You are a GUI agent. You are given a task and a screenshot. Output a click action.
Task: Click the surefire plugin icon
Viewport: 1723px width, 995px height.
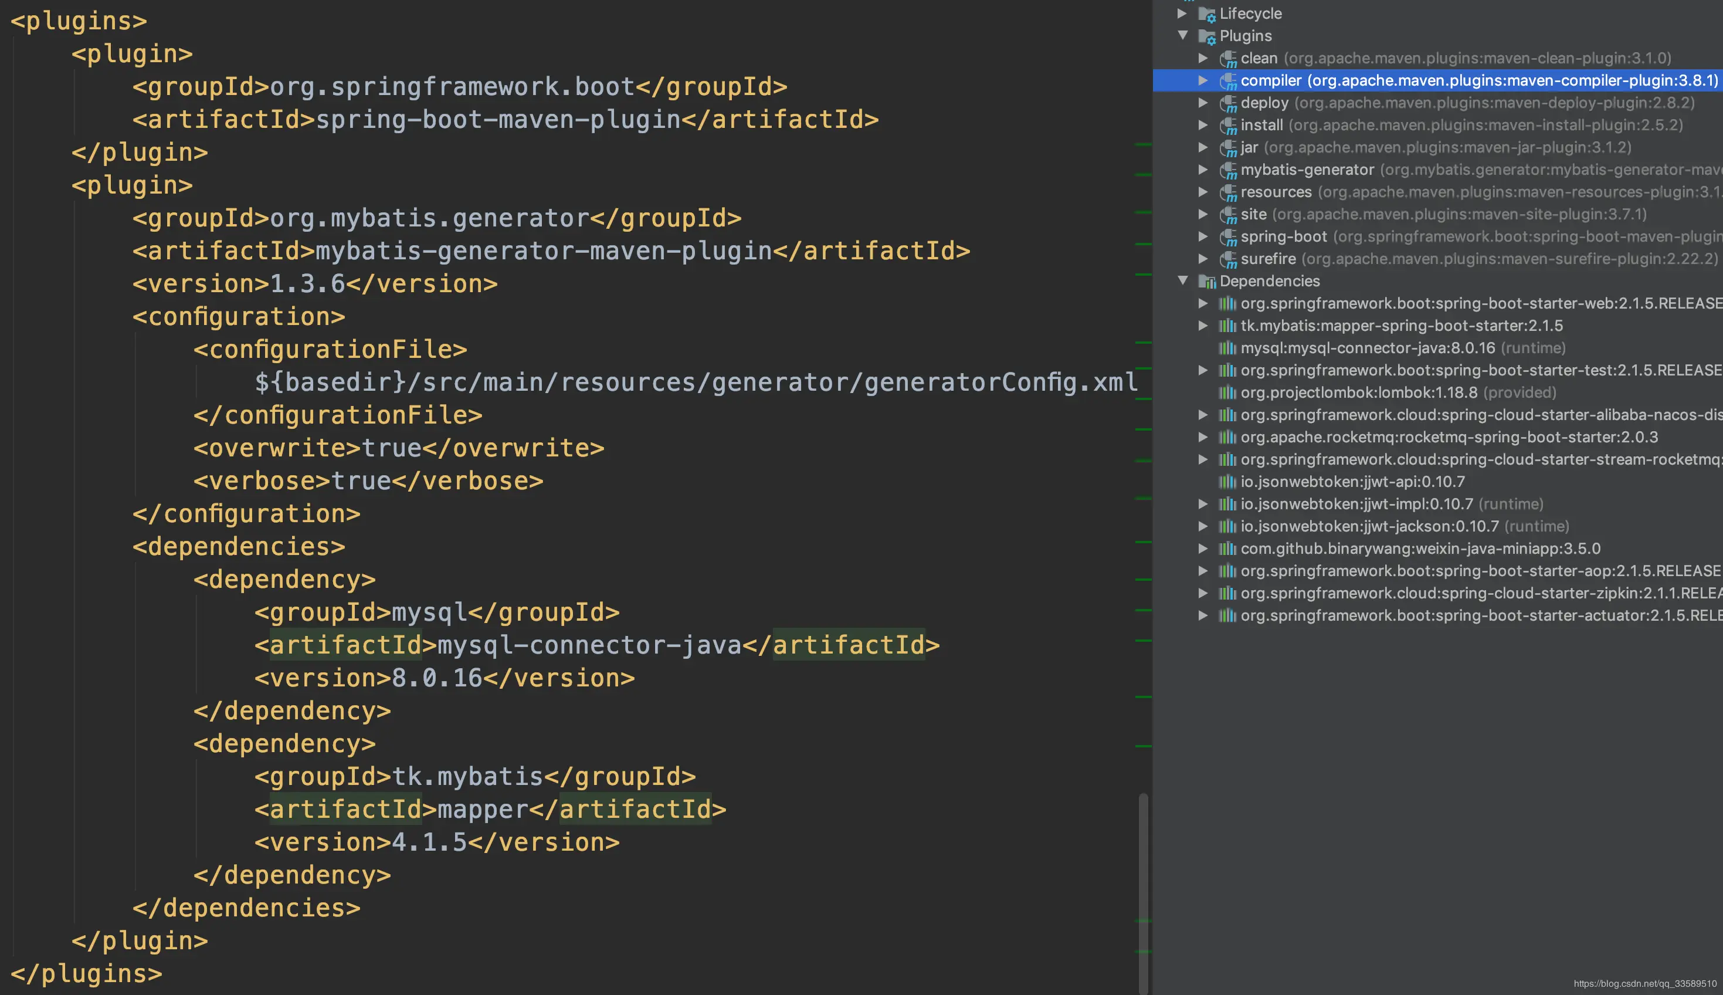tap(1228, 260)
